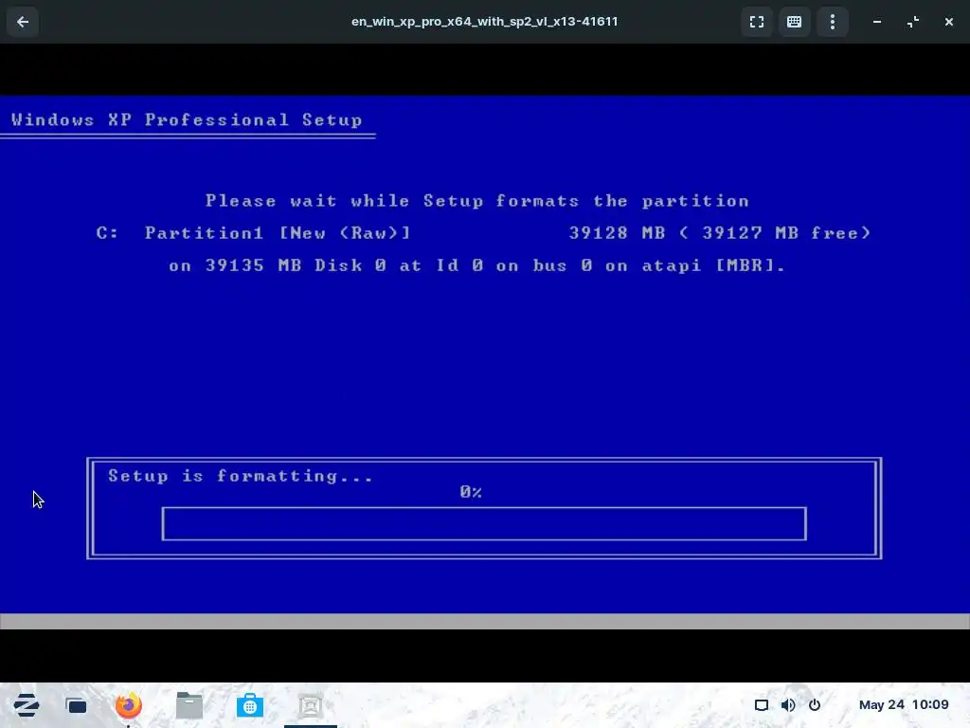Open the keyboard shortcuts menu
The height and width of the screenshot is (728, 970).
pos(795,22)
